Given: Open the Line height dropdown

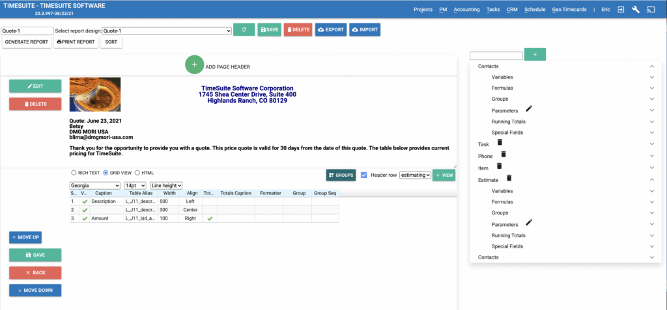Looking at the screenshot, I should (166, 186).
